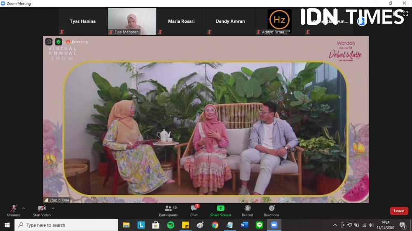Open File Explorer from the taskbar
The image size is (412, 231).
tap(126, 225)
